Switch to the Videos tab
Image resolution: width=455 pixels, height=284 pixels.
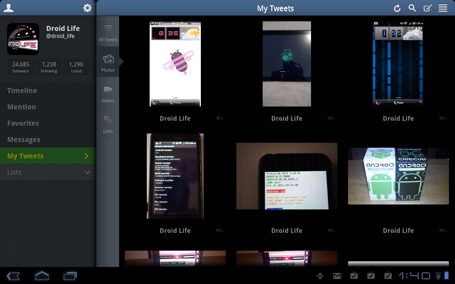tap(108, 92)
